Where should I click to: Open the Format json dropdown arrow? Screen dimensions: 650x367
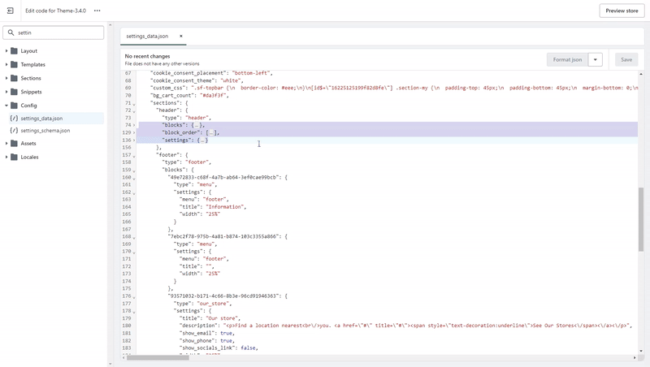595,59
